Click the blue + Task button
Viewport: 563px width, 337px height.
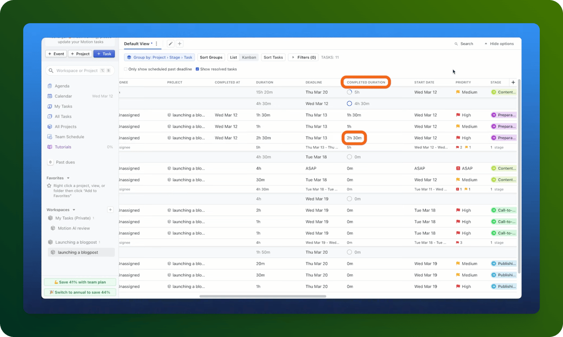(104, 54)
